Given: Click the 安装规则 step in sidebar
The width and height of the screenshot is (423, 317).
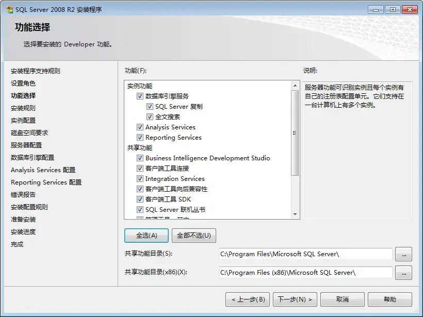Looking at the screenshot, I should click(x=23, y=108).
